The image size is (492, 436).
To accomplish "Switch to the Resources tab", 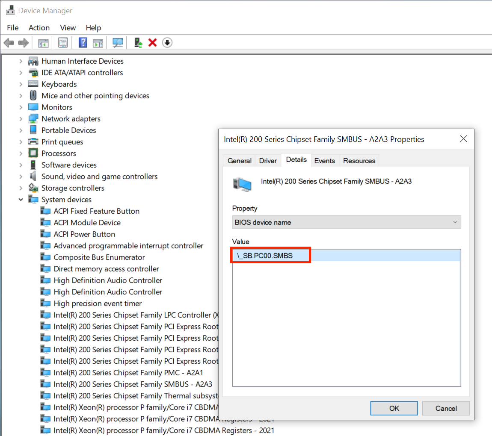I will (359, 161).
